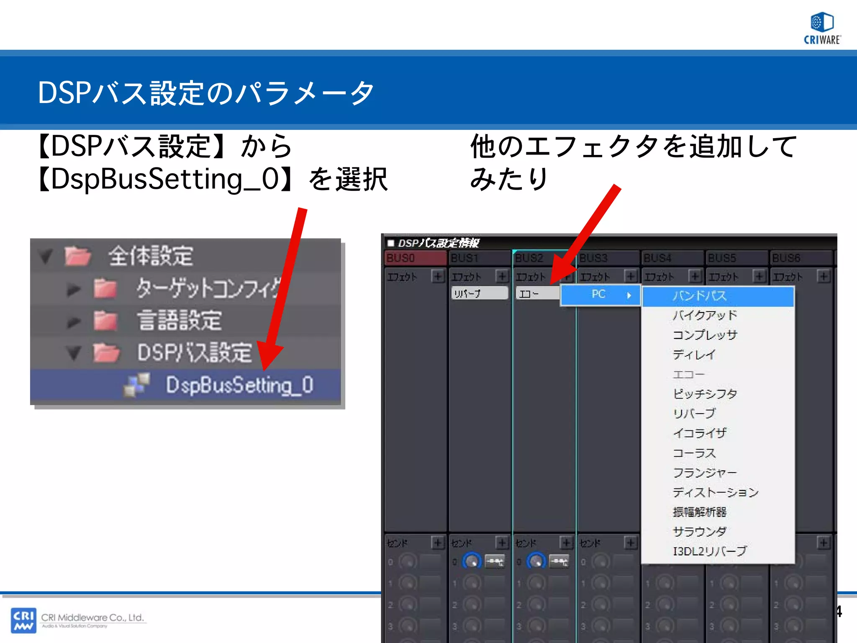Adjust BUS3 send 0 level knob
This screenshot has width=857, height=643.
pyautogui.click(x=600, y=561)
